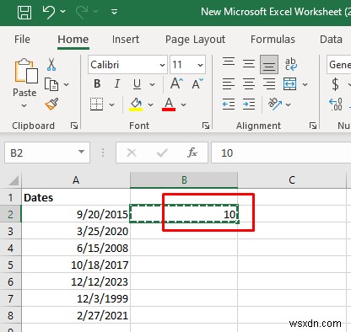The image size is (351, 332).
Task: Toggle Bold formatting
Action: click(97, 84)
